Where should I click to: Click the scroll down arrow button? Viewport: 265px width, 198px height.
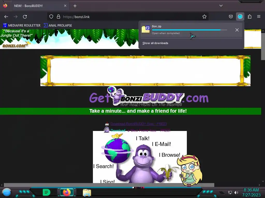click(x=263, y=181)
